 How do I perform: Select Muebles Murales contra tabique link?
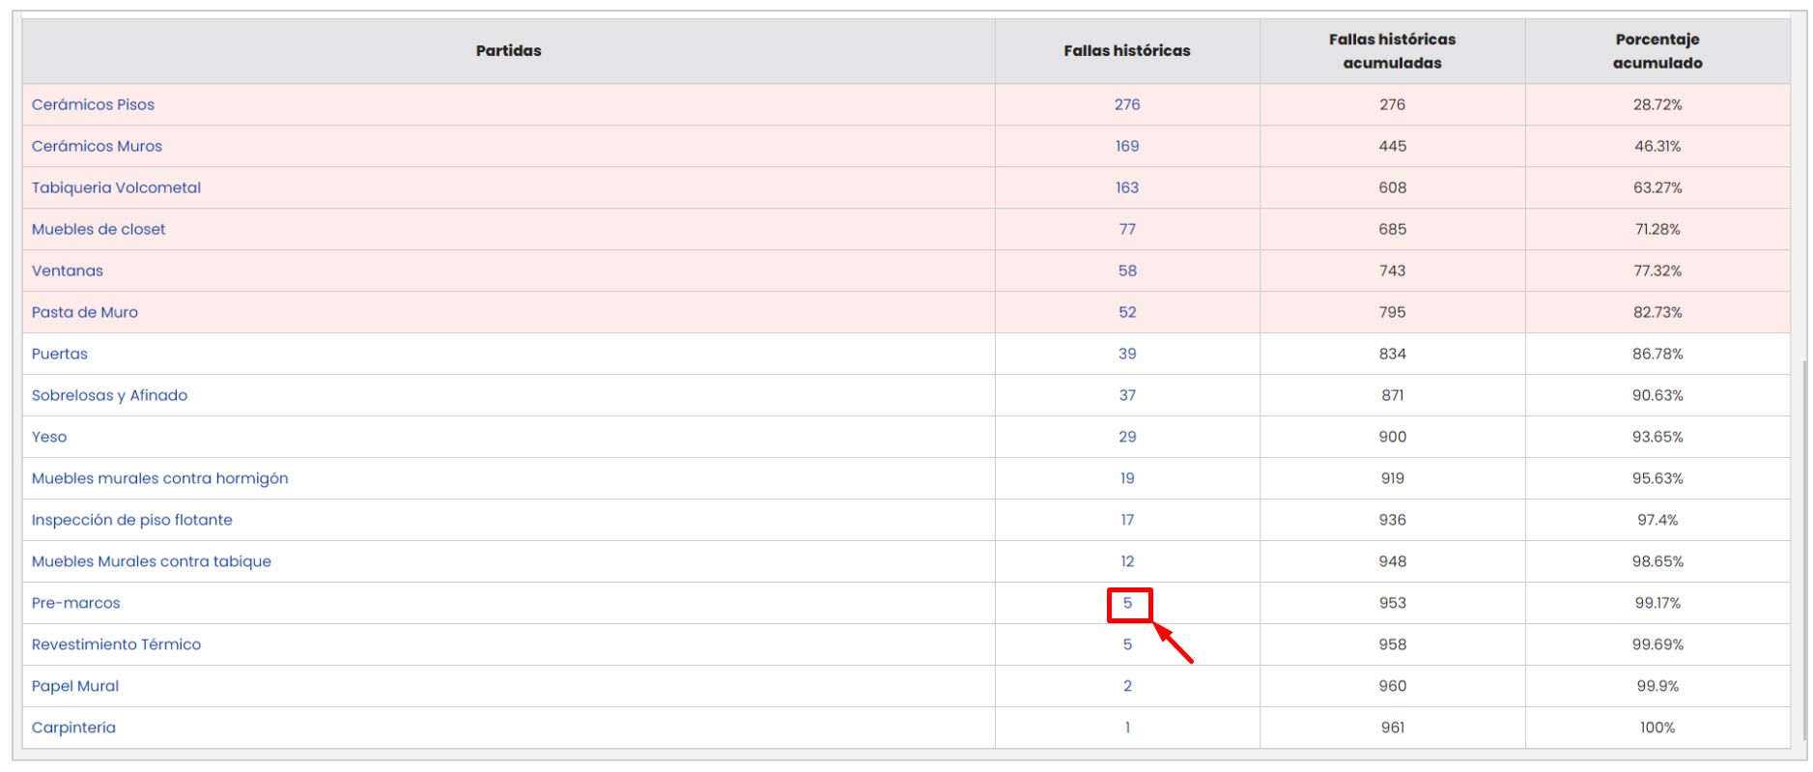point(151,561)
